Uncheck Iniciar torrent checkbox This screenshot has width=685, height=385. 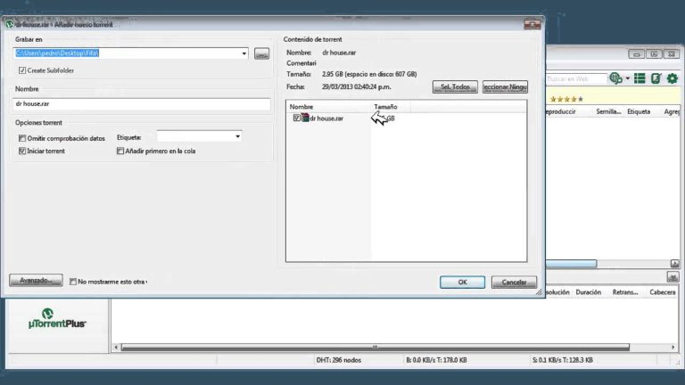[21, 151]
